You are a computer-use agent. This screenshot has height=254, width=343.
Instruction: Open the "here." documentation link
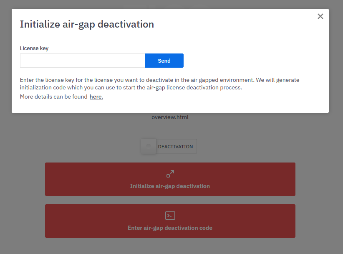point(96,96)
